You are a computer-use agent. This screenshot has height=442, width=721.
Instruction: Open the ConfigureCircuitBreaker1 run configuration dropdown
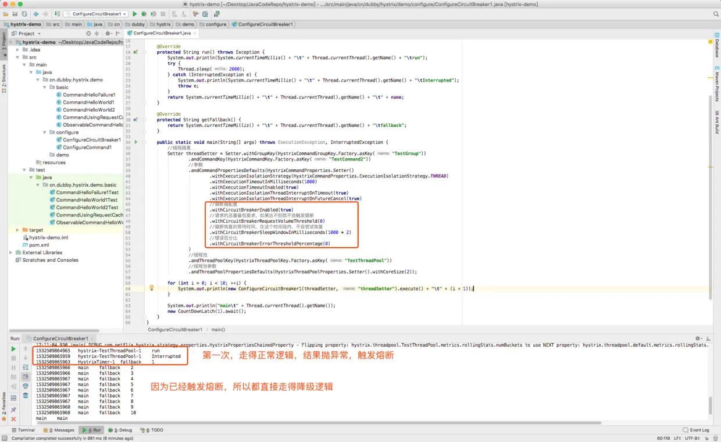pyautogui.click(x=95, y=13)
